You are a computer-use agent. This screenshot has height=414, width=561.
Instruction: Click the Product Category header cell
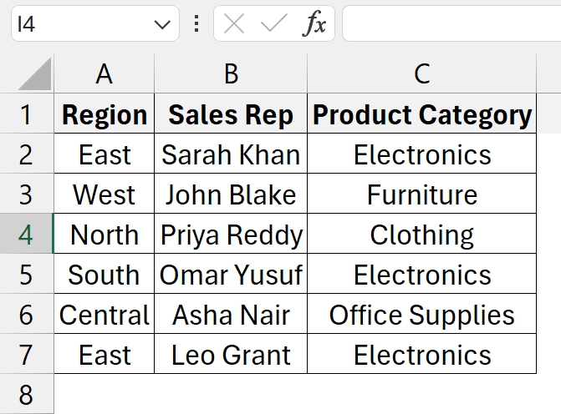(421, 115)
